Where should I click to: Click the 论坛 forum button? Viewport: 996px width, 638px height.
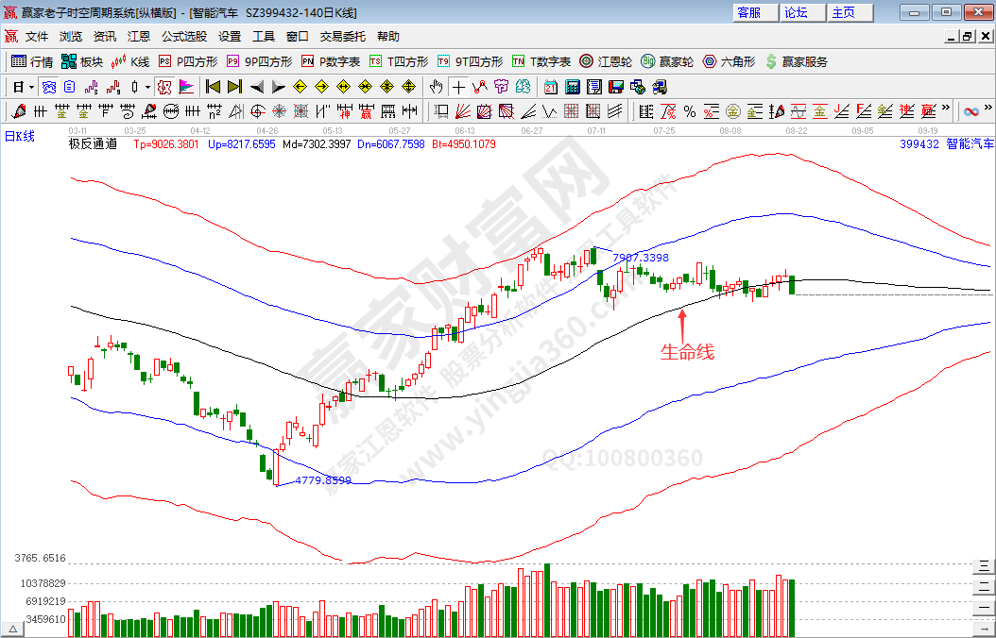(x=796, y=12)
